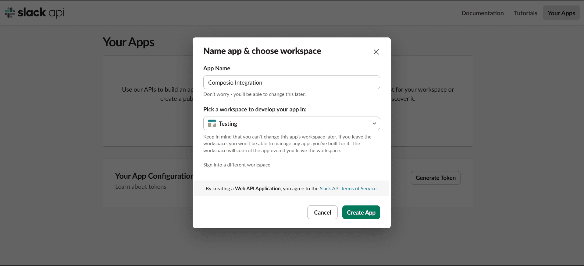
Task: Click the Slack API logo
Action: 34,12
